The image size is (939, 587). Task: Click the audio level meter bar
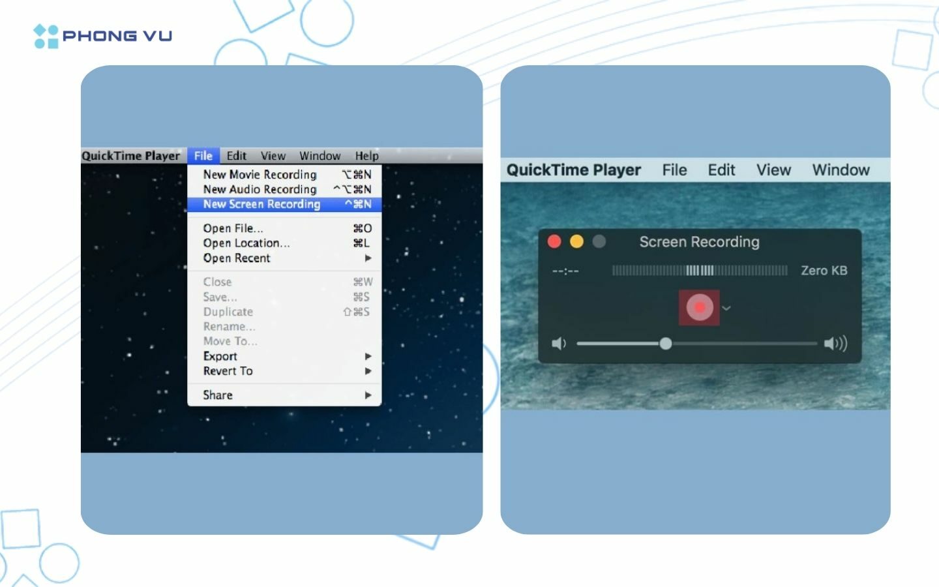click(x=699, y=270)
